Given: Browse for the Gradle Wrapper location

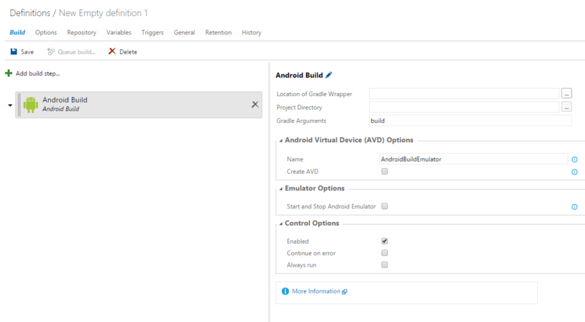Looking at the screenshot, I should coord(566,94).
